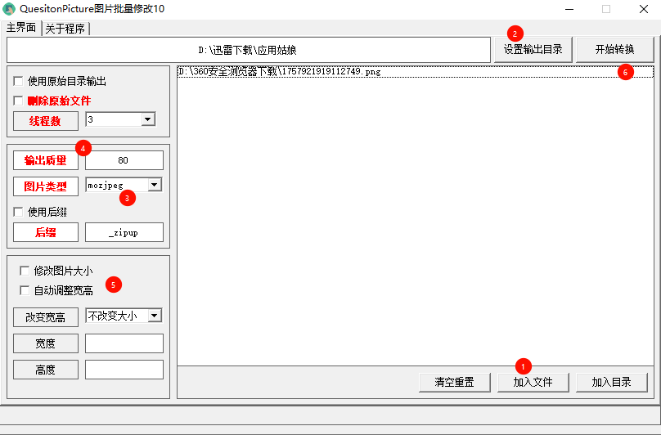661x435 pixels.
Task: Toggle 自动调整宽高 checkbox
Action: click(x=25, y=290)
